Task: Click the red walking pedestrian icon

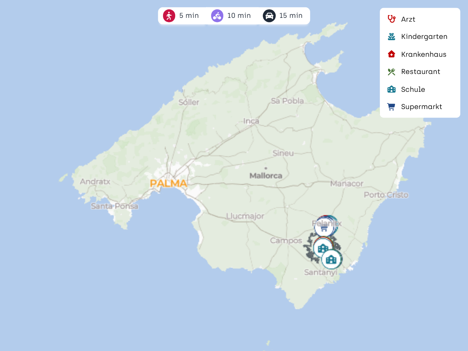Action: coord(169,16)
